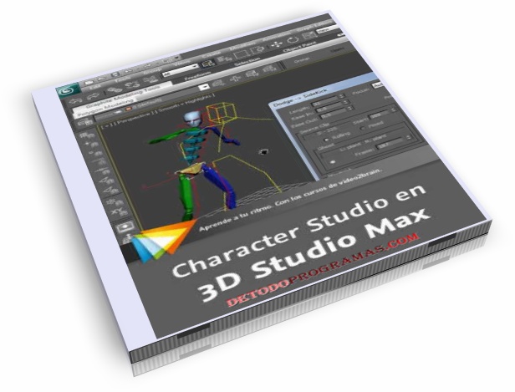Click the Start value field
This screenshot has height=392, width=515.
point(380,115)
